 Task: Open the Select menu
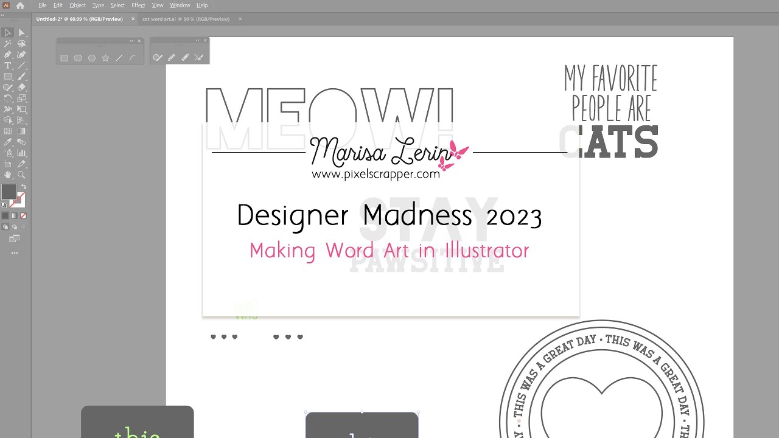(x=117, y=5)
